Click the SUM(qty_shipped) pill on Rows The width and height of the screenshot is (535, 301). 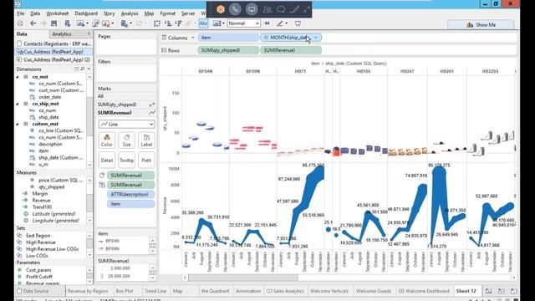pyautogui.click(x=228, y=50)
